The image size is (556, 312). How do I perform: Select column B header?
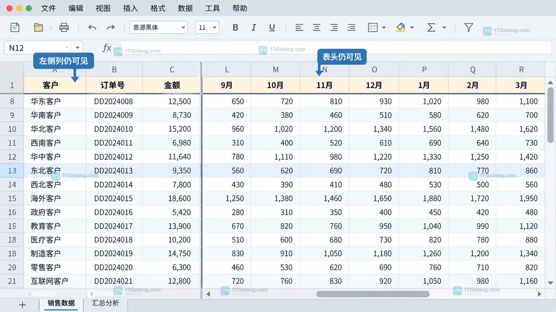pos(114,70)
